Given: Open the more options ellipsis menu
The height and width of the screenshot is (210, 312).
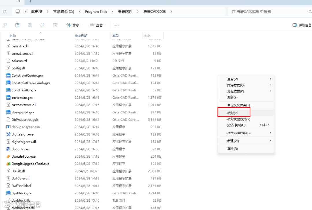Looking at the screenshot, I should pyautogui.click(x=117, y=25).
